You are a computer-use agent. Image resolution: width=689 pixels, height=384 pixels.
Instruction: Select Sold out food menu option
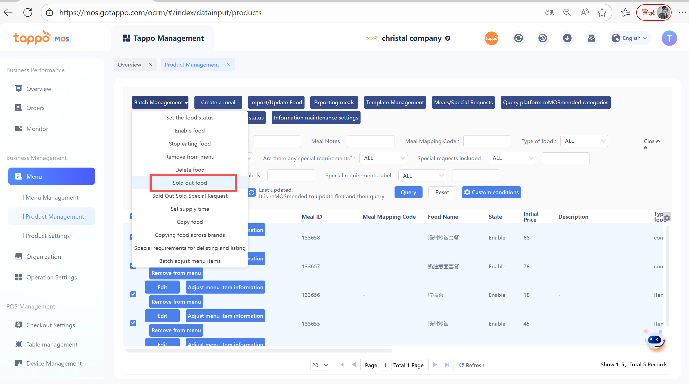(x=190, y=183)
